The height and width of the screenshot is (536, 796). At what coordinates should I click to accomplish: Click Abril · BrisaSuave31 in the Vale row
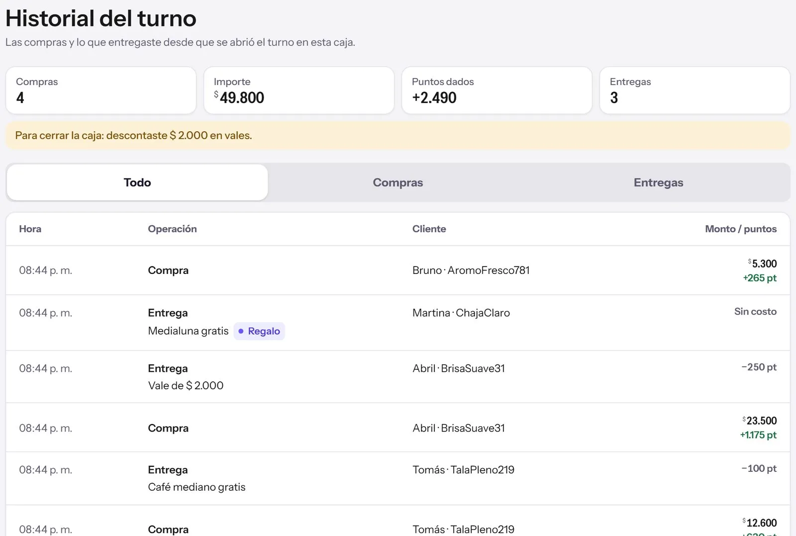pyautogui.click(x=459, y=368)
